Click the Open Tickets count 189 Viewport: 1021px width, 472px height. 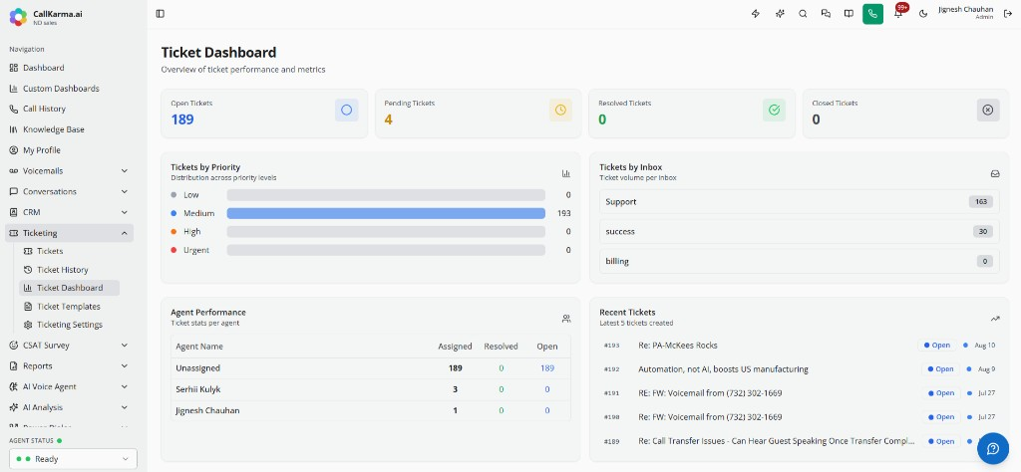tap(182, 119)
